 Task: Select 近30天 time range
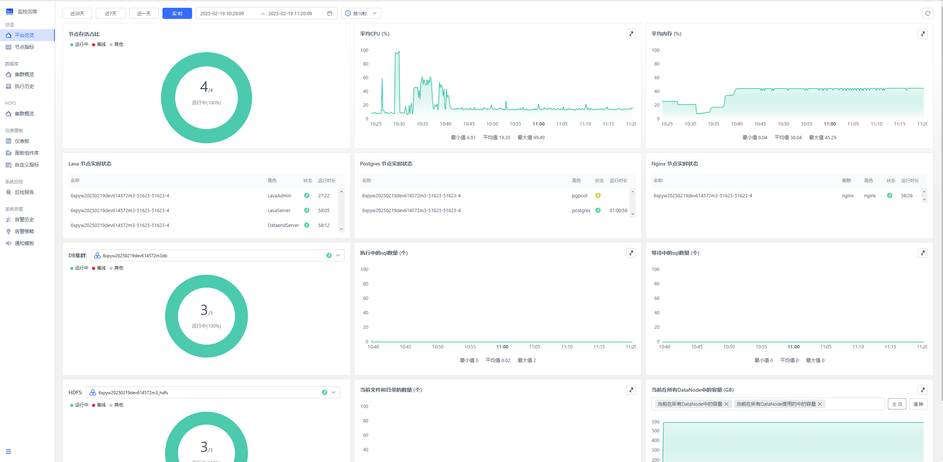tap(77, 13)
